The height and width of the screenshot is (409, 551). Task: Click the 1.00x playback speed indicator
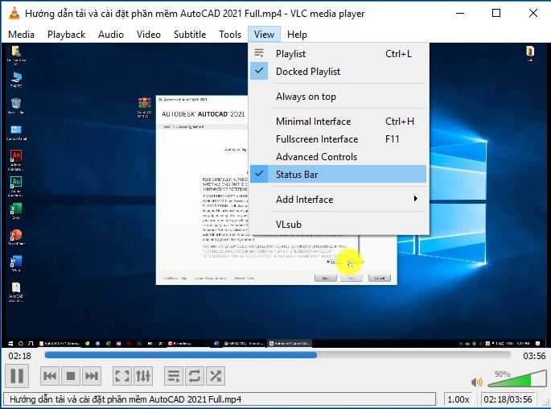tap(458, 399)
